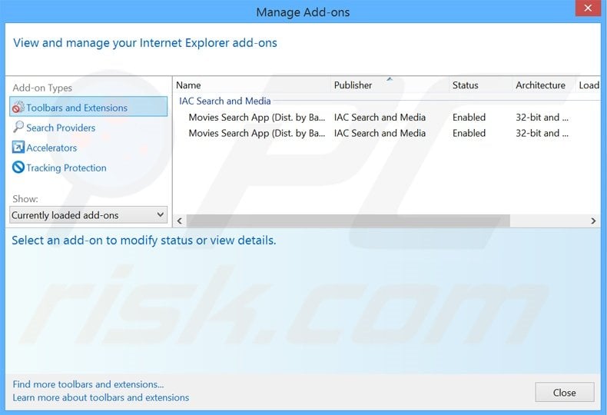Close the Manage Add-ons window with X
607x415 pixels.
[x=588, y=8]
